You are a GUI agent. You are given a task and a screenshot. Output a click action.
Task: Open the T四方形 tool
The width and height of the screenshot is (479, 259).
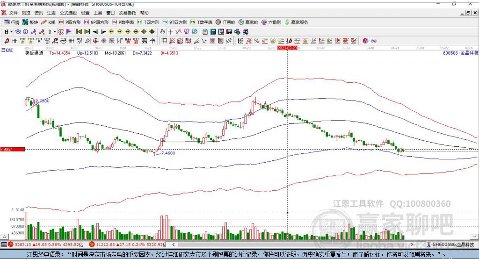click(148, 22)
